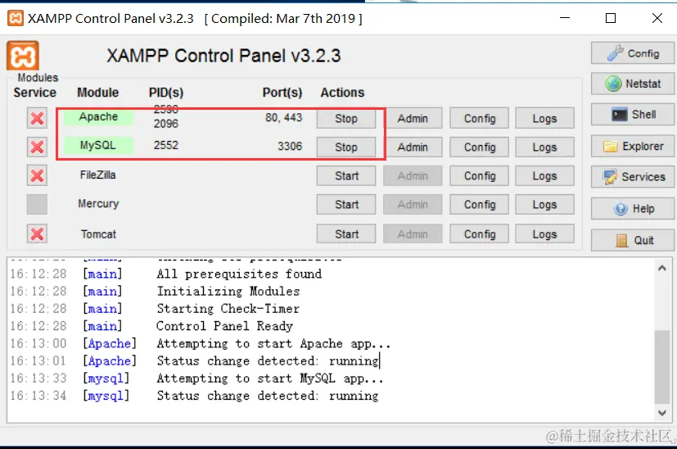Open Mercury Config menu
This screenshot has width=677, height=449.
tap(479, 204)
